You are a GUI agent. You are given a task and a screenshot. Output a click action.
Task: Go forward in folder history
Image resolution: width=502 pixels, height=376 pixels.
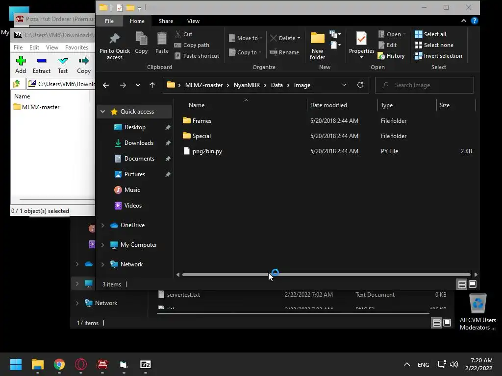[x=123, y=85]
